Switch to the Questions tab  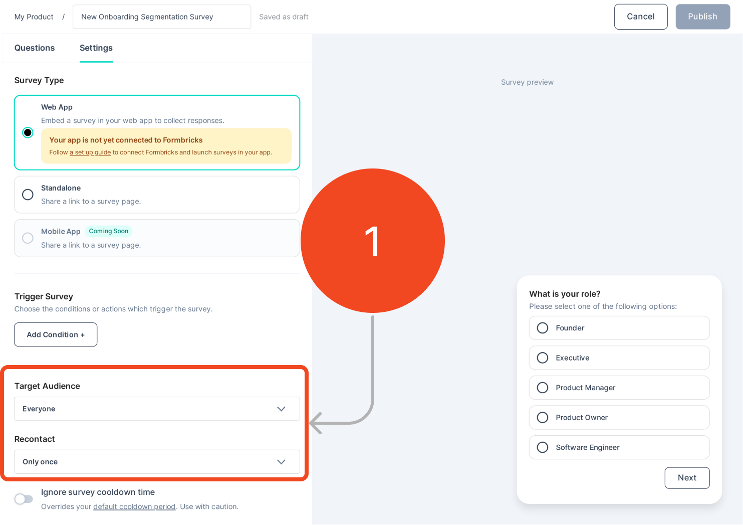(34, 48)
